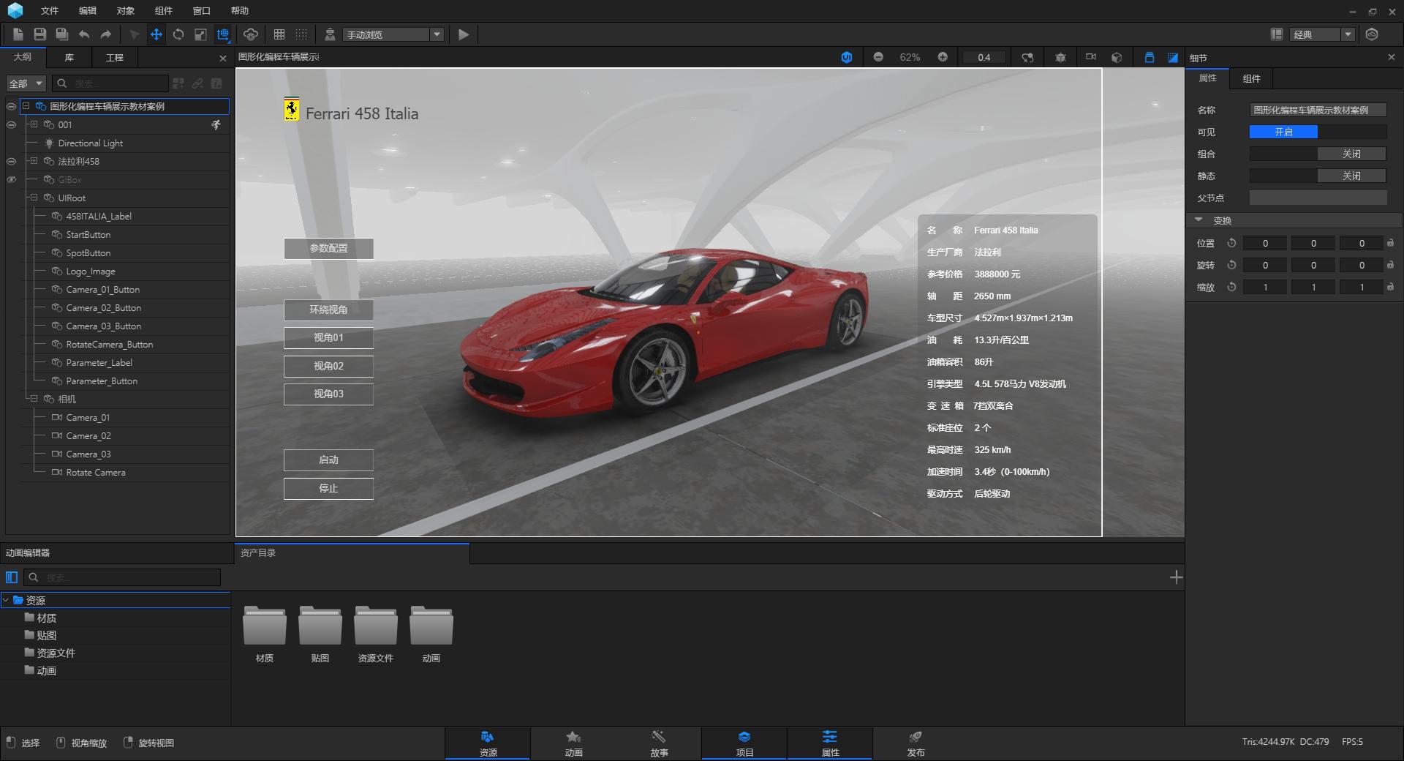Switch to the 工程 tab

click(x=114, y=57)
